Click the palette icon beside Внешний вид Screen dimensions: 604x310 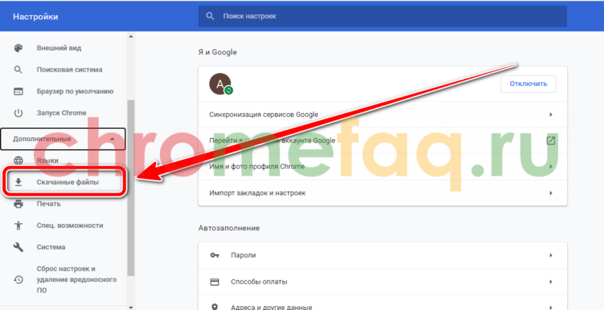tap(18, 48)
